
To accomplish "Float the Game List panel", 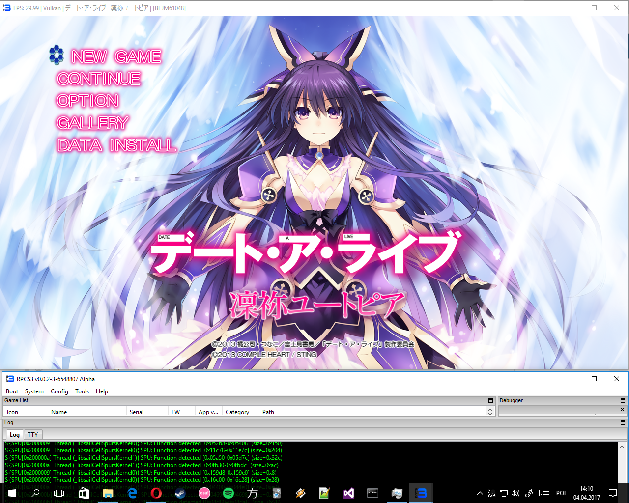I will coord(490,401).
